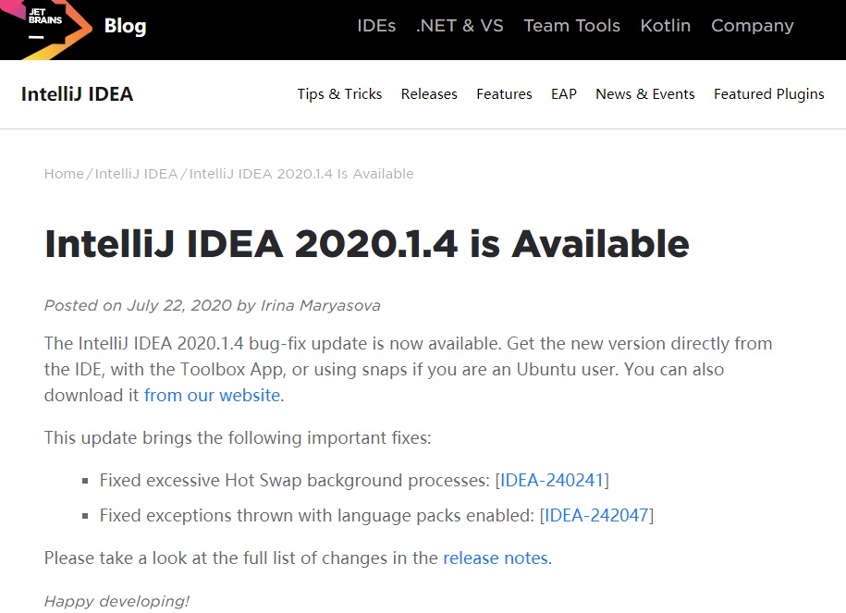The image size is (846, 613).
Task: Open the IDEA-242047 issue link
Action: tap(596, 515)
